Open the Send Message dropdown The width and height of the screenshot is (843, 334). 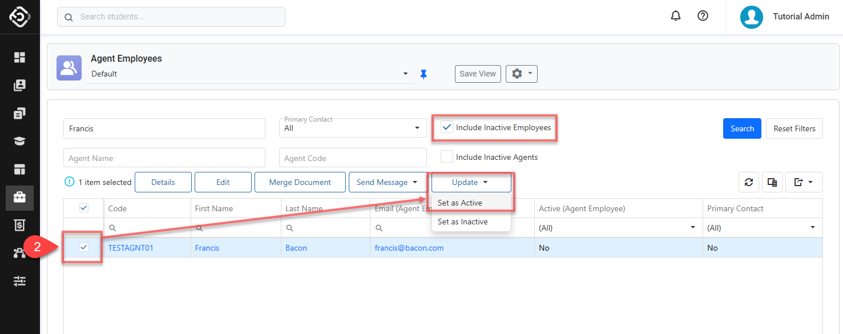pyautogui.click(x=387, y=182)
